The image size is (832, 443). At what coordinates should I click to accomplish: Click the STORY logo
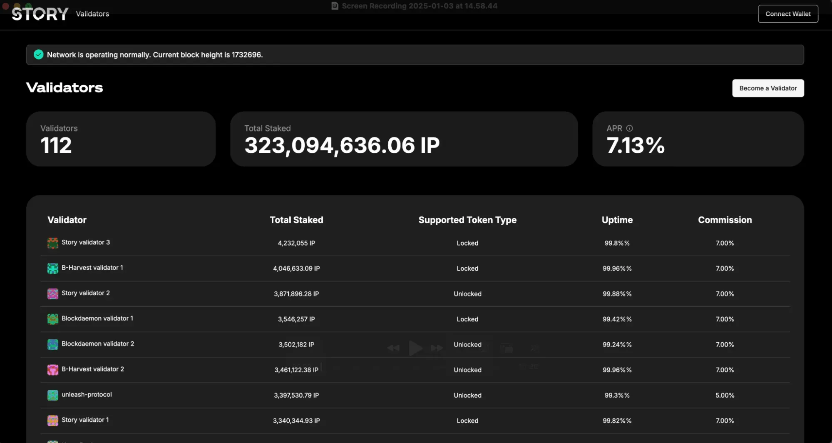point(40,14)
